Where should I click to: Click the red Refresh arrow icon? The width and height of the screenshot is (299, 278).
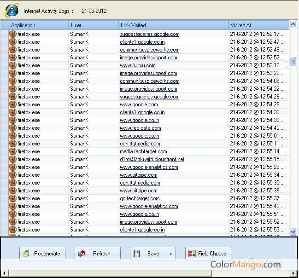point(82,254)
